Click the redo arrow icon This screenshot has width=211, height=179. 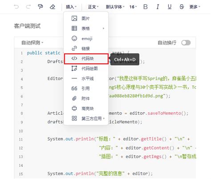(x=28, y=7)
